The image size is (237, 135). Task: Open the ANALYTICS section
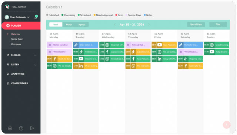(18, 74)
